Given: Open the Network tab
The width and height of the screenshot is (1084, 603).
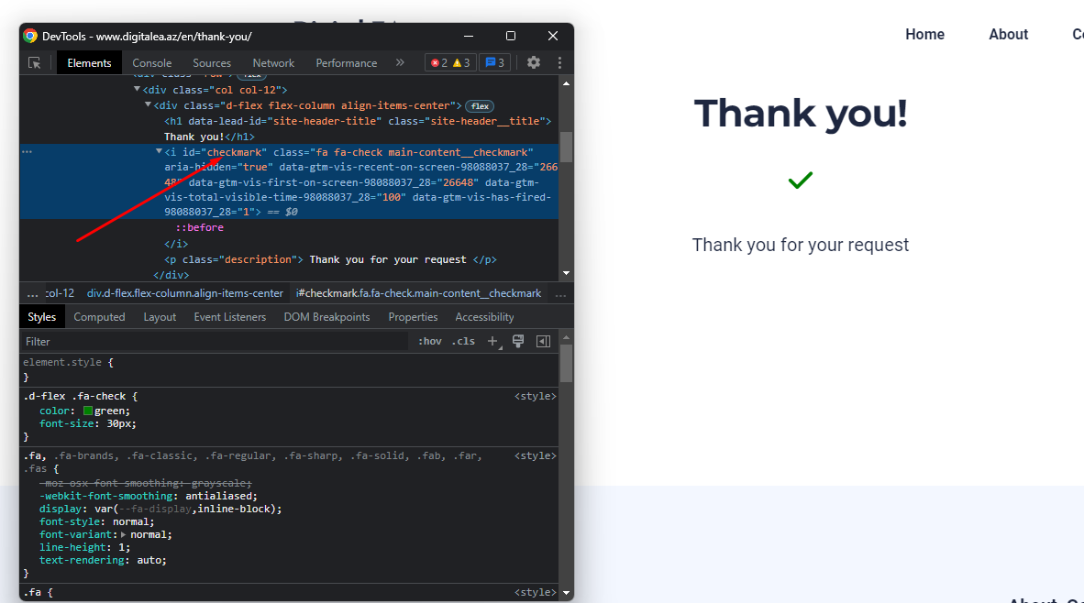Looking at the screenshot, I should (273, 63).
